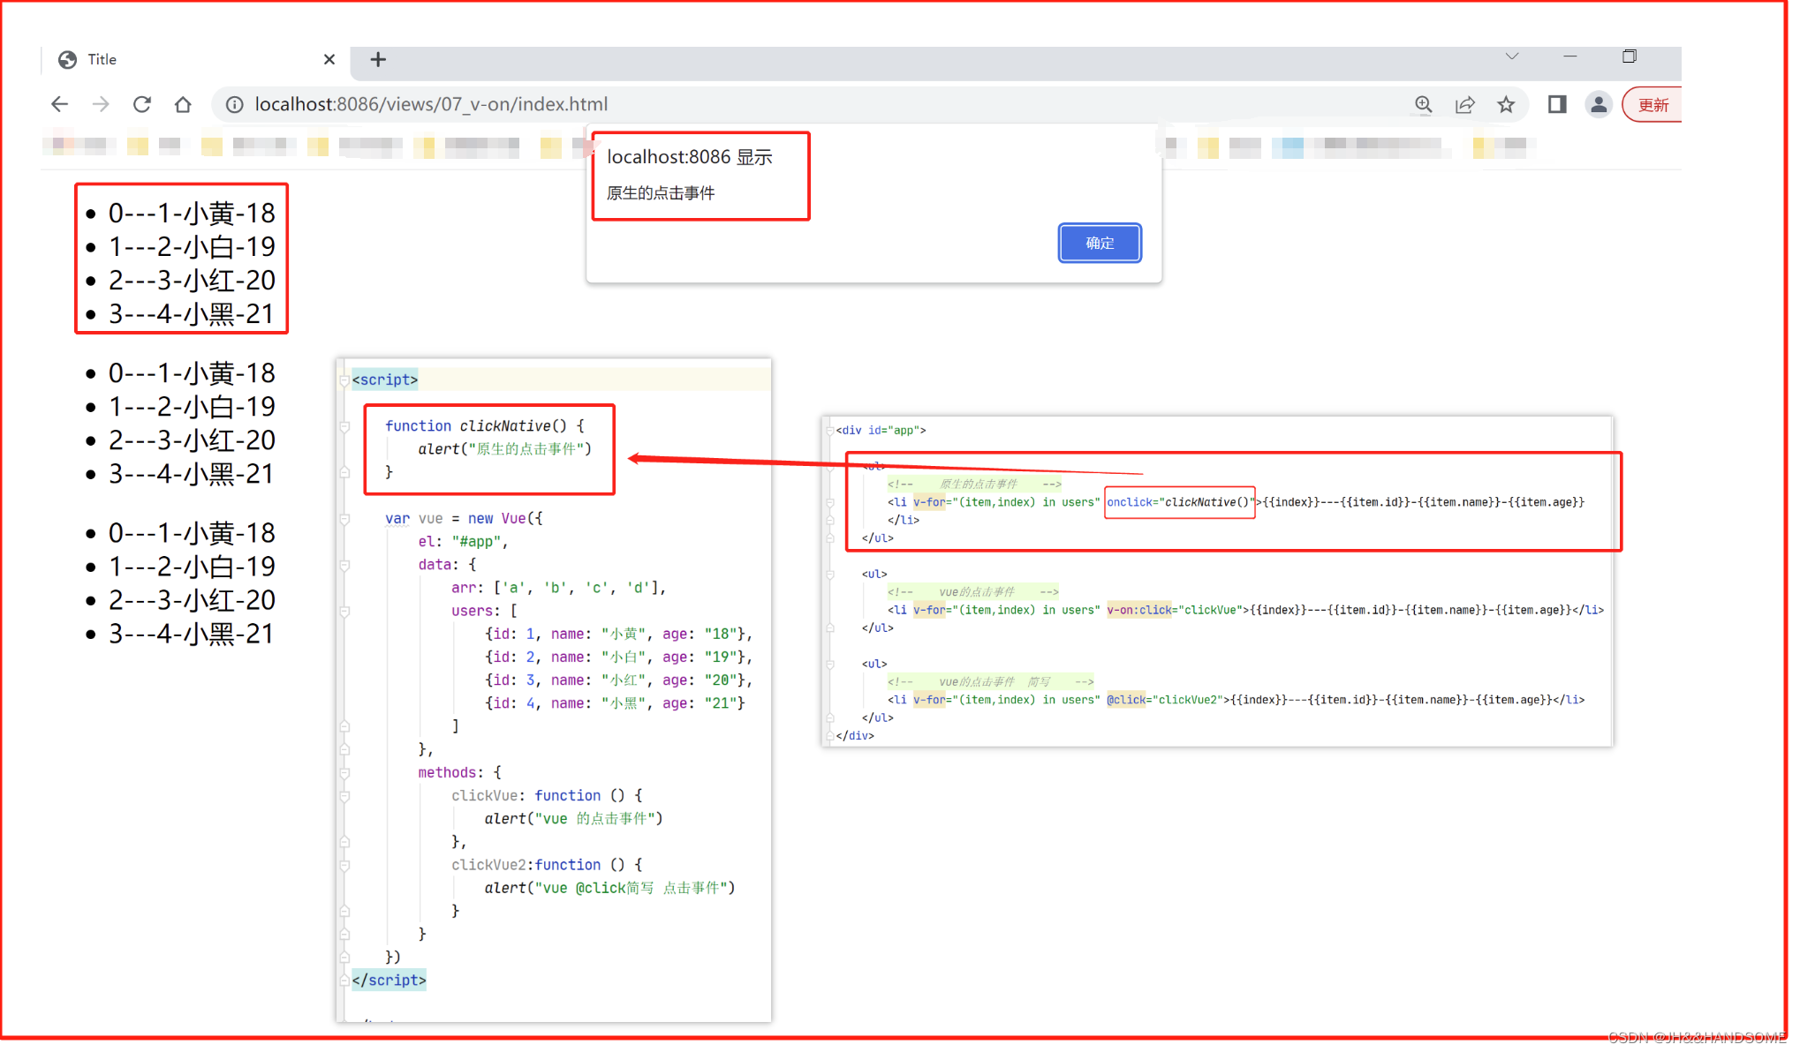Confirm the alert with 确定
The image size is (1800, 1052).
click(1099, 243)
